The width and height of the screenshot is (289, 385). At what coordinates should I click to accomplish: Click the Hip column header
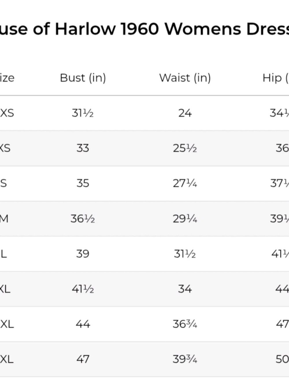tap(275, 78)
